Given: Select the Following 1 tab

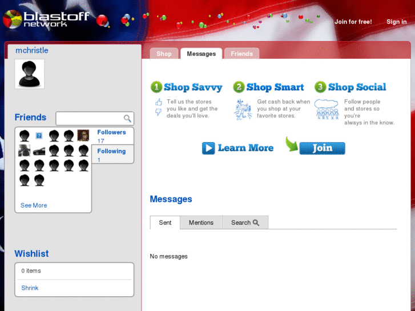Looking at the screenshot, I should 113,155.
